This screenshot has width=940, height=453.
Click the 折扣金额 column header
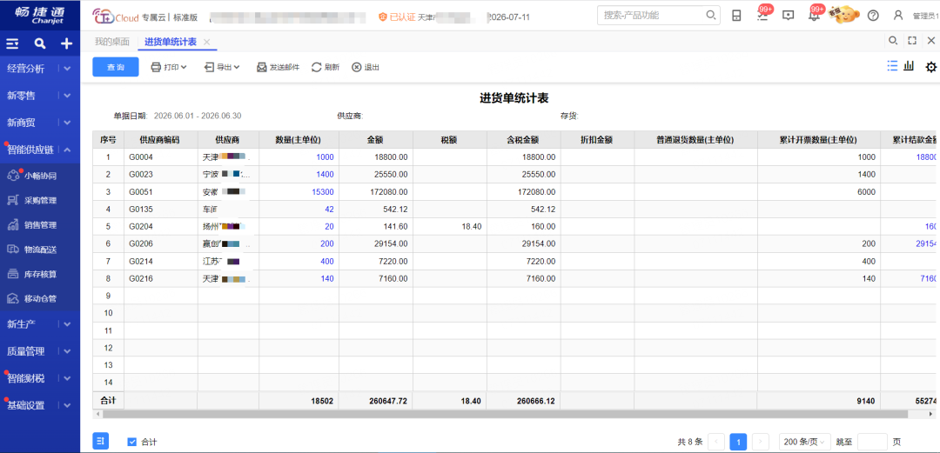(x=597, y=140)
